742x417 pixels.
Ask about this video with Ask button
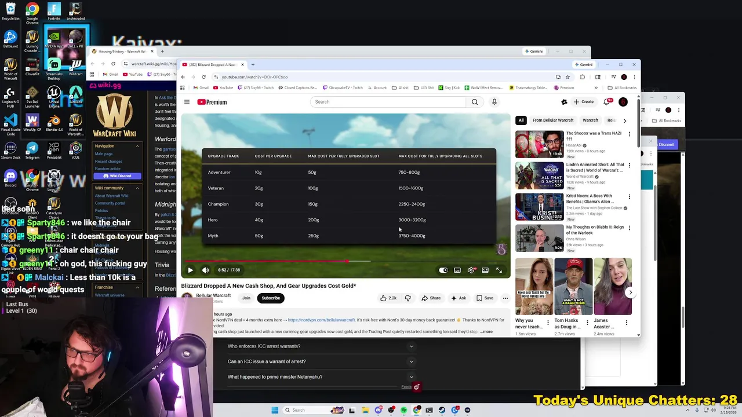[459, 298]
